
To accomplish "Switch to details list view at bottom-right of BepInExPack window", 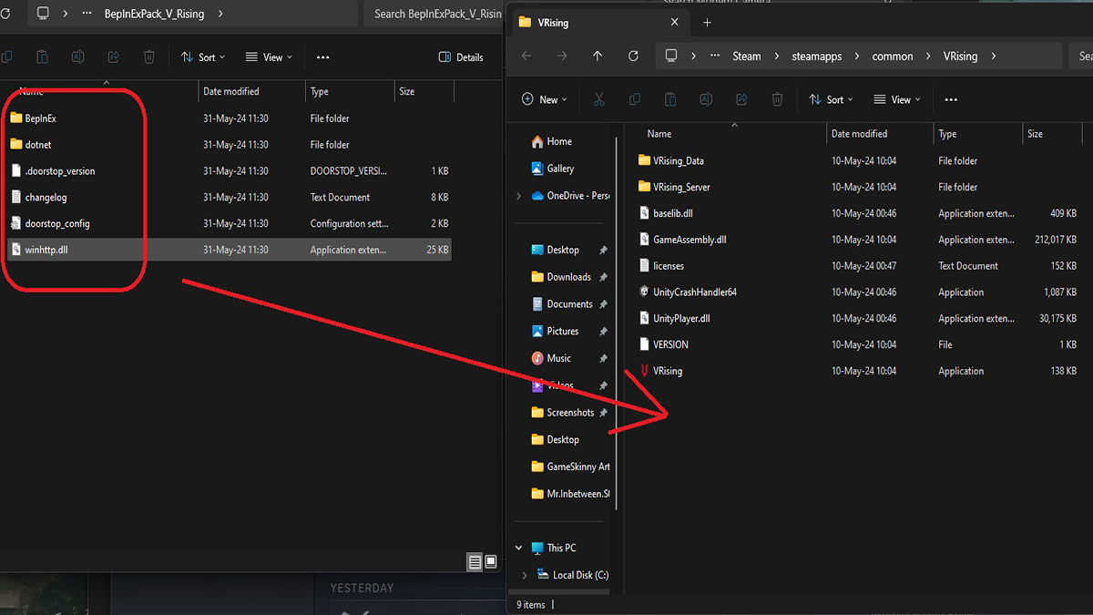I will (475, 562).
